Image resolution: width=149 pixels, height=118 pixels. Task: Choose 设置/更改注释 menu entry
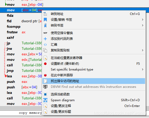(x=94, y=106)
